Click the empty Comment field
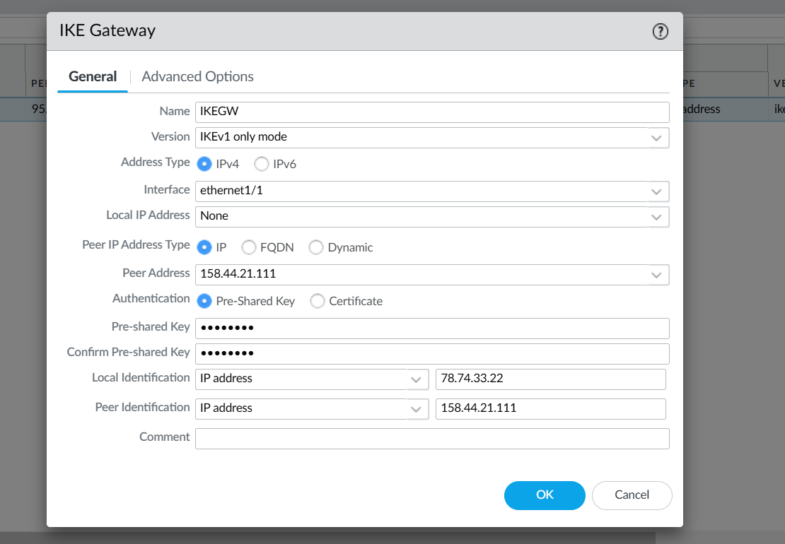This screenshot has width=785, height=544. pos(431,438)
